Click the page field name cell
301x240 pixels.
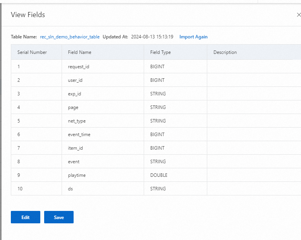[73, 107]
